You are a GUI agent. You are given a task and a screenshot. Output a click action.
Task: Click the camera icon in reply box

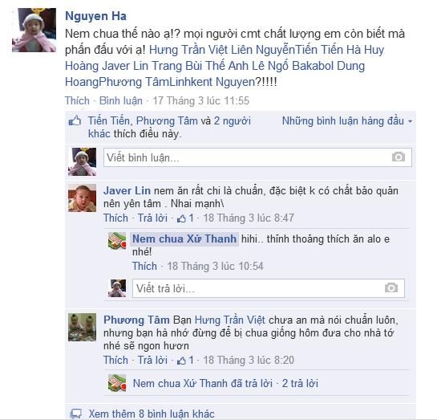(x=391, y=287)
